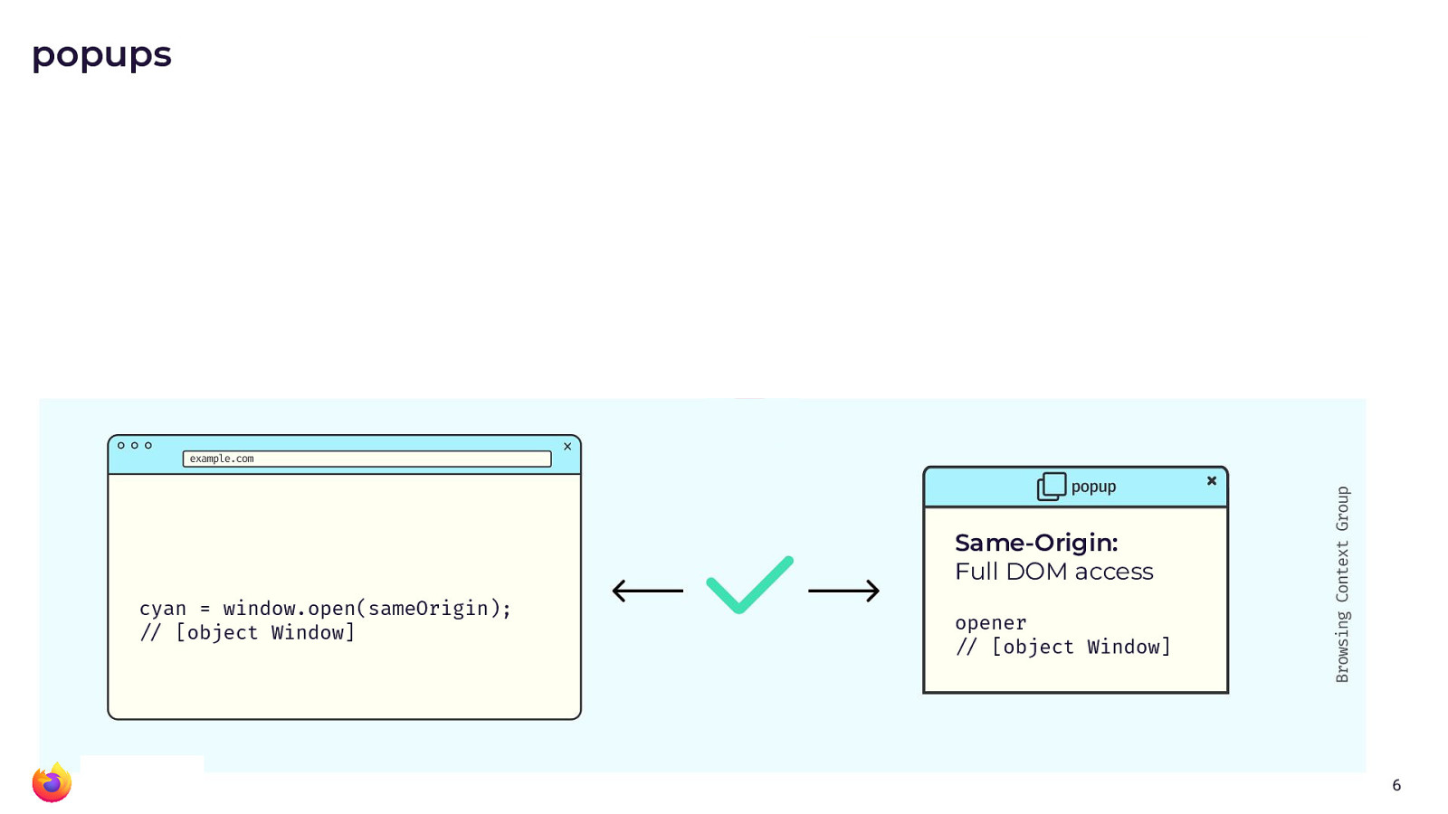Click the Firefox logo icon
The width and height of the screenshot is (1448, 814).
tap(52, 782)
